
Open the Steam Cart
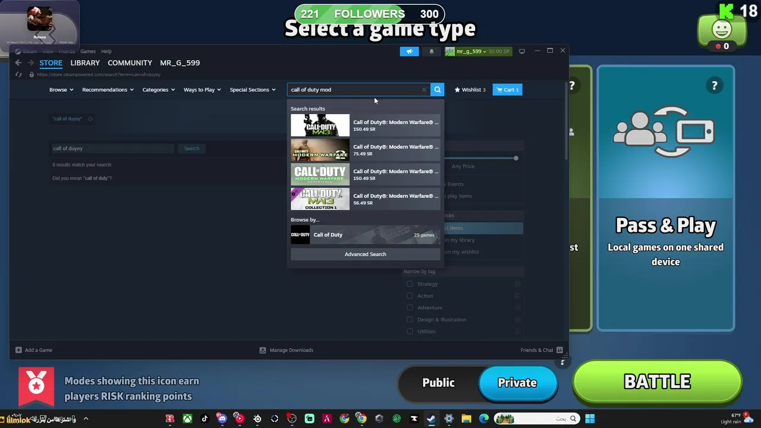[x=508, y=90]
